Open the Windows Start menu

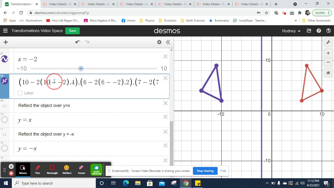click(6, 183)
